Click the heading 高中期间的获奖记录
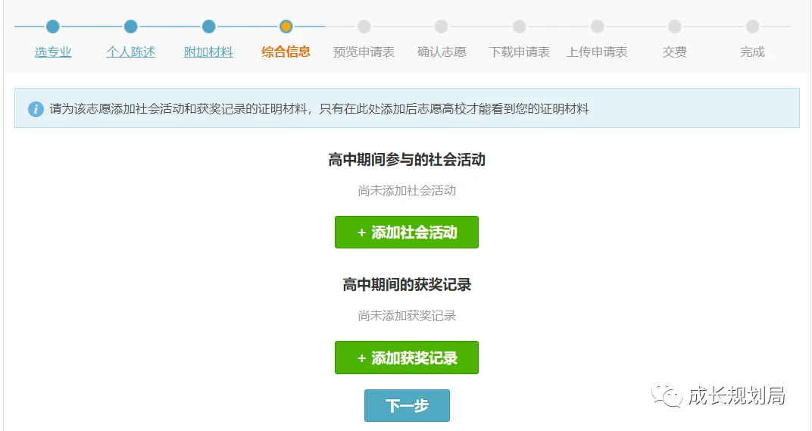Viewport: 812px width, 431px height. tap(407, 284)
